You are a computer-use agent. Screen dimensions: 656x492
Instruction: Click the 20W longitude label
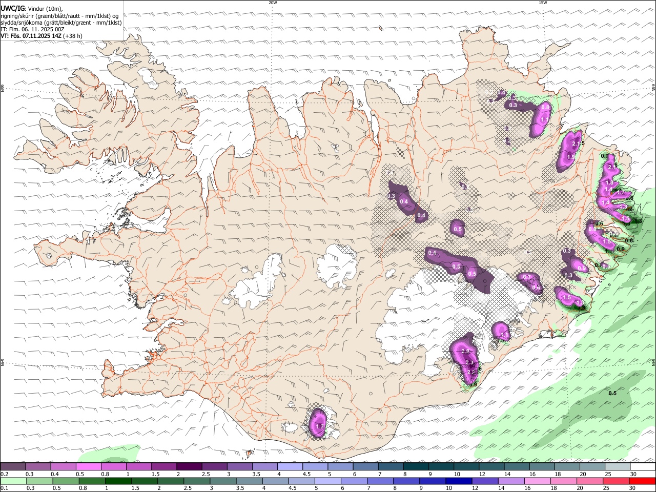(273, 3)
